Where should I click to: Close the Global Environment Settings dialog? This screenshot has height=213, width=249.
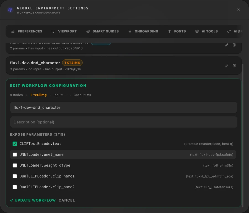point(238,10)
